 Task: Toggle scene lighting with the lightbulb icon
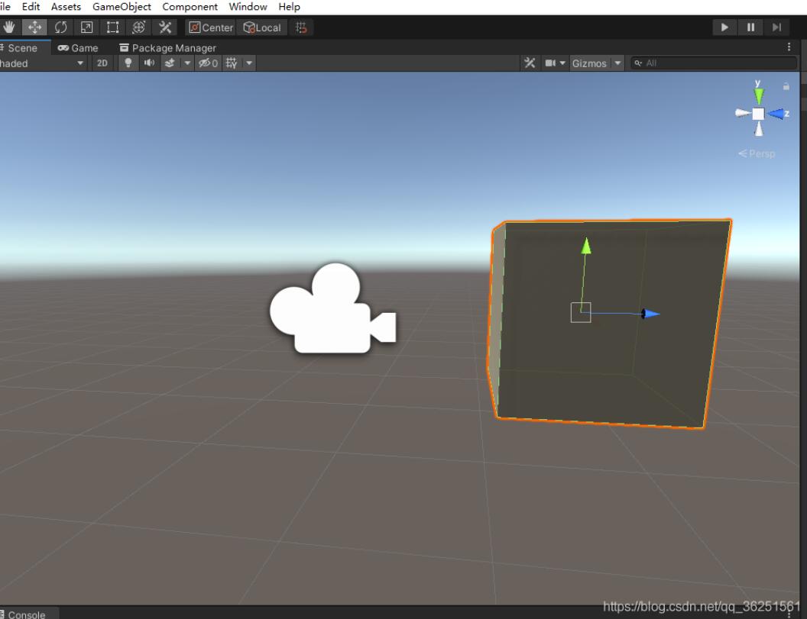tap(128, 63)
